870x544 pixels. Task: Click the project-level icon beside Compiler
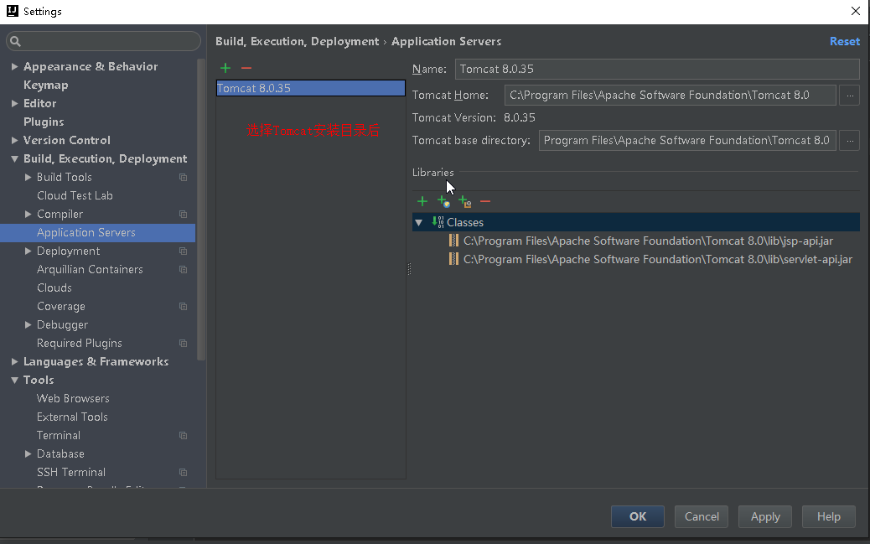tap(183, 215)
